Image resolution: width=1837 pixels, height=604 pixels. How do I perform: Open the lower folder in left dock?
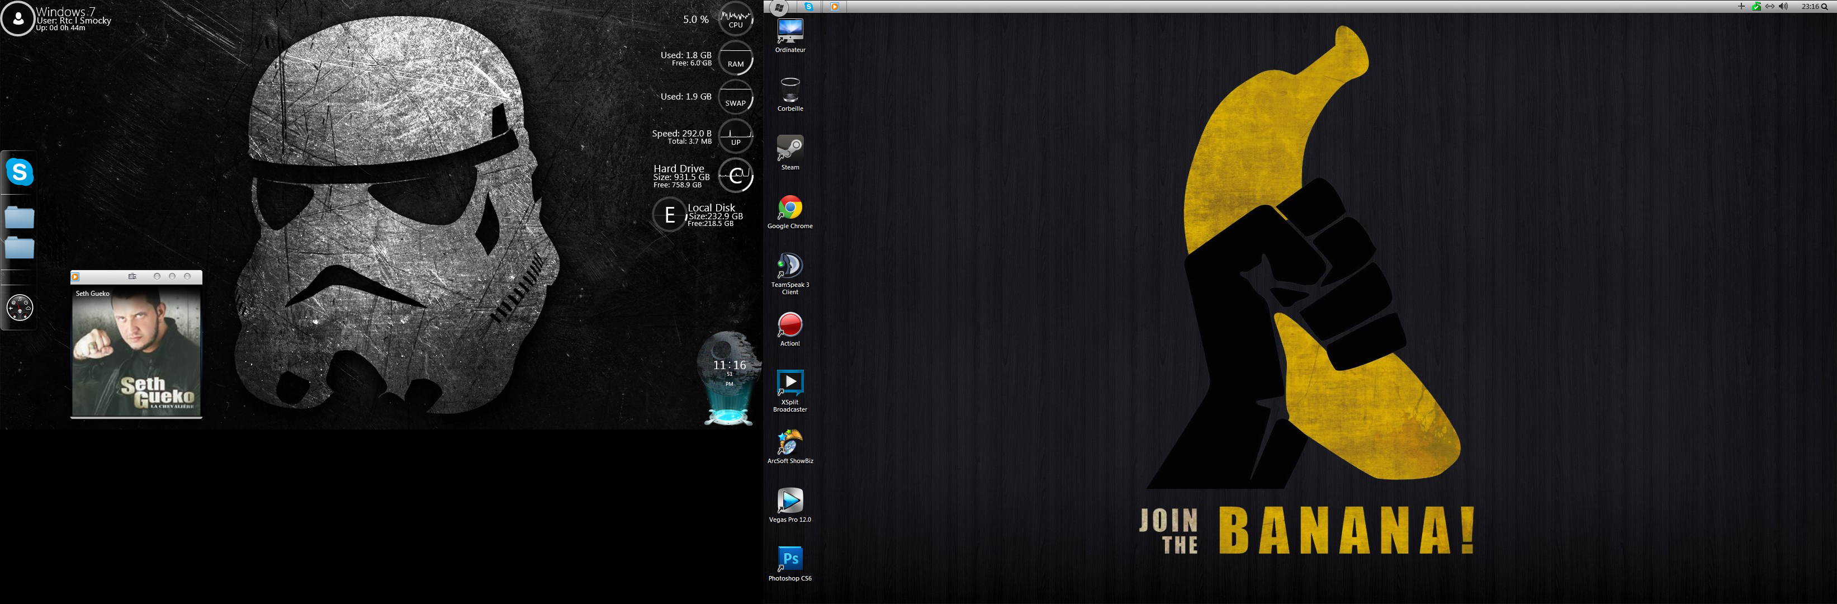(20, 247)
